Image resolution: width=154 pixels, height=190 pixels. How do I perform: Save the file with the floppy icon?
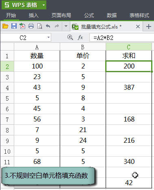pyautogui.click(x=14, y=26)
